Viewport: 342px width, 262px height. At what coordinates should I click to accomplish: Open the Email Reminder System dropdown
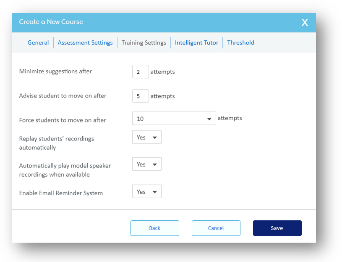click(146, 192)
